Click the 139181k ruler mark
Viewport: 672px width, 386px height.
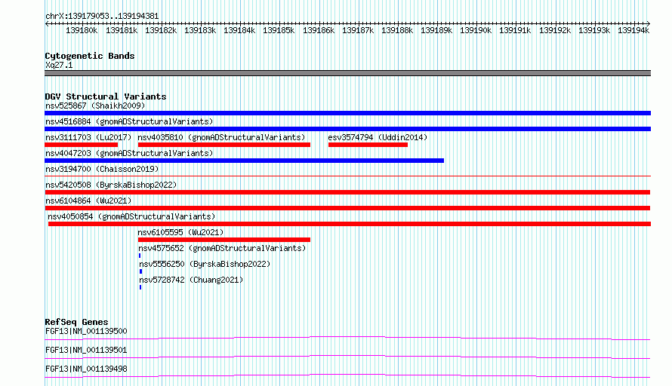(122, 30)
